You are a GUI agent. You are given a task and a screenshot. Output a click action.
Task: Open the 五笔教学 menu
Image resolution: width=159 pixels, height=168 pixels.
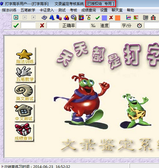(28, 10)
